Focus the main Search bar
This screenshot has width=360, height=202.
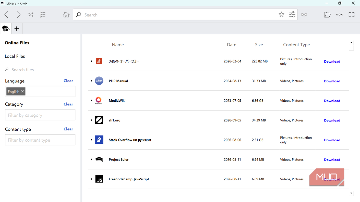(185, 15)
